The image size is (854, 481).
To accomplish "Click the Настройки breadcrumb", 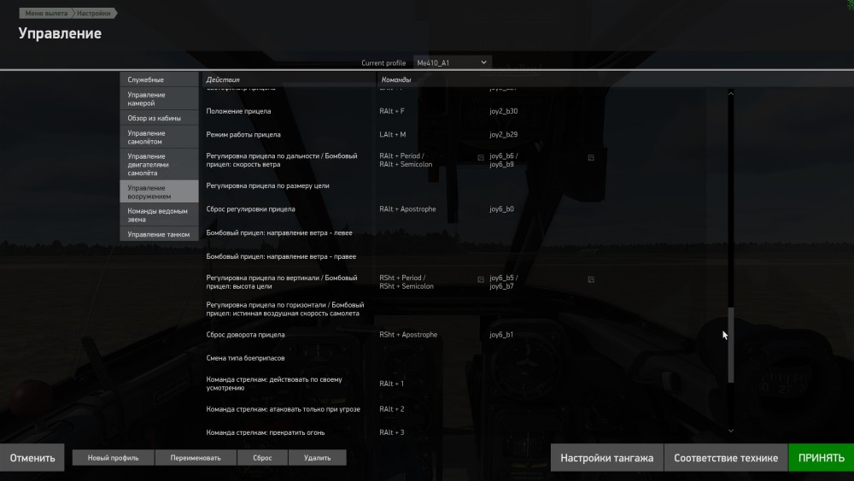I will coord(94,13).
